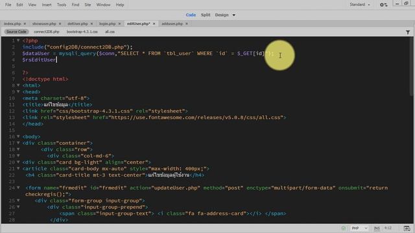
Task: Switch to the index.php tab
Action: (x=12, y=24)
